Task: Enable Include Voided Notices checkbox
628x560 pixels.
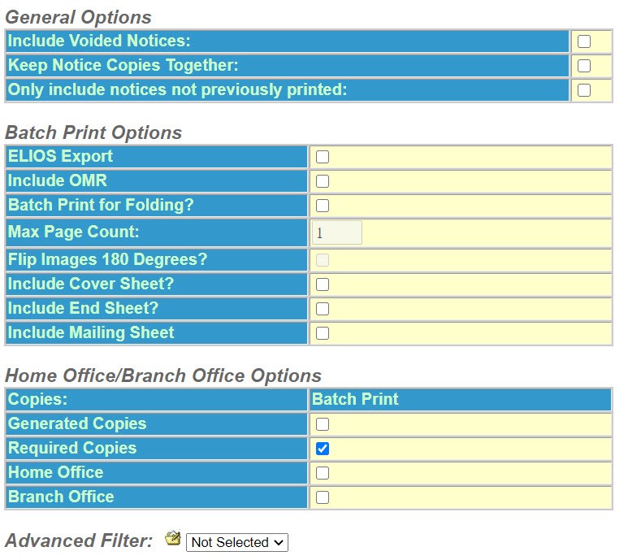Action: pyautogui.click(x=584, y=41)
